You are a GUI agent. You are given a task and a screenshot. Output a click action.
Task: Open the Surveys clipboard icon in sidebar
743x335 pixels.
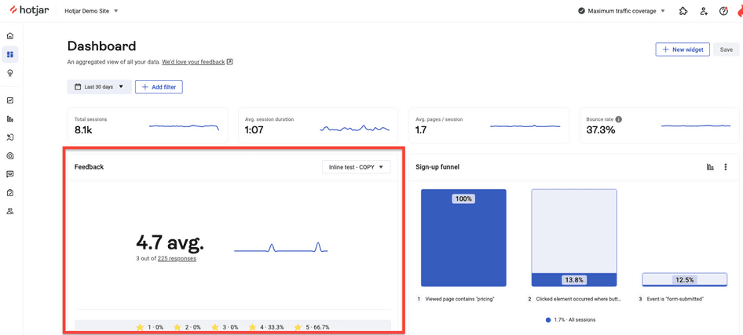10,192
